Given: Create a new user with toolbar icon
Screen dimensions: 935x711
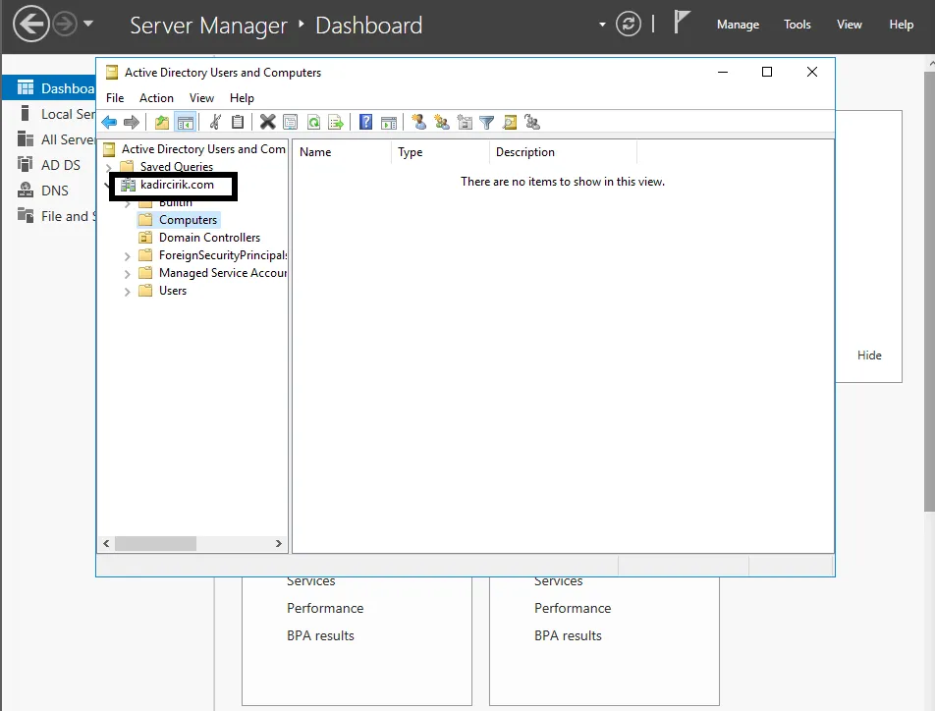Looking at the screenshot, I should [419, 123].
